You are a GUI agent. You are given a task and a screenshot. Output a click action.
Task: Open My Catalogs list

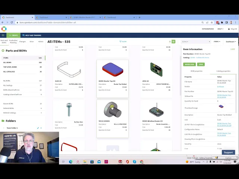(22, 85)
